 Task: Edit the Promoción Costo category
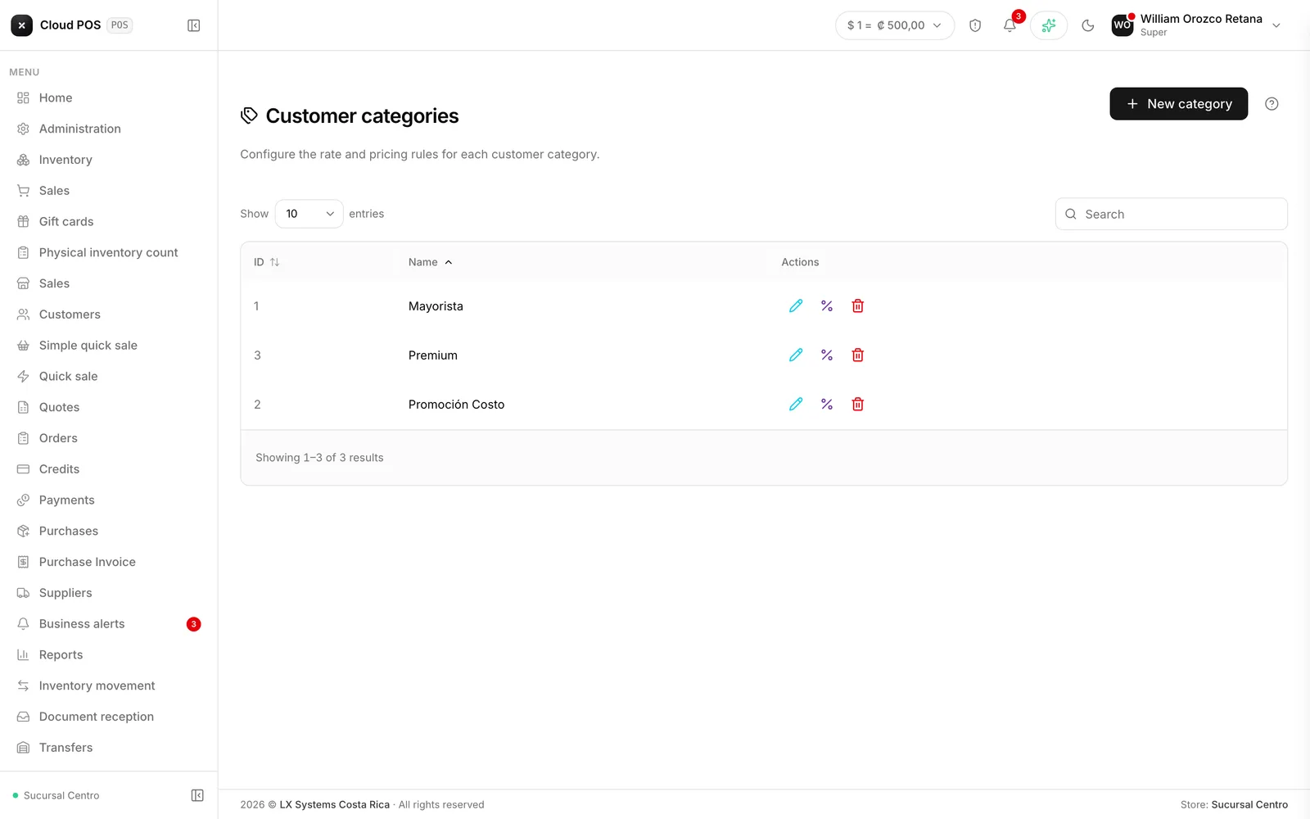[796, 405]
